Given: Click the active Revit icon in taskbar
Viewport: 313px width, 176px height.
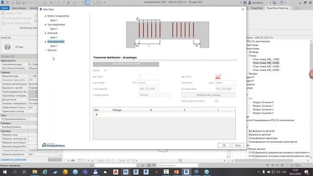Looking at the screenshot, I should (x=186, y=172).
